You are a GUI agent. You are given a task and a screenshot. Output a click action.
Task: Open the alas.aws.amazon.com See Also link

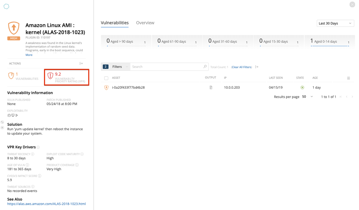pyautogui.click(x=46, y=204)
